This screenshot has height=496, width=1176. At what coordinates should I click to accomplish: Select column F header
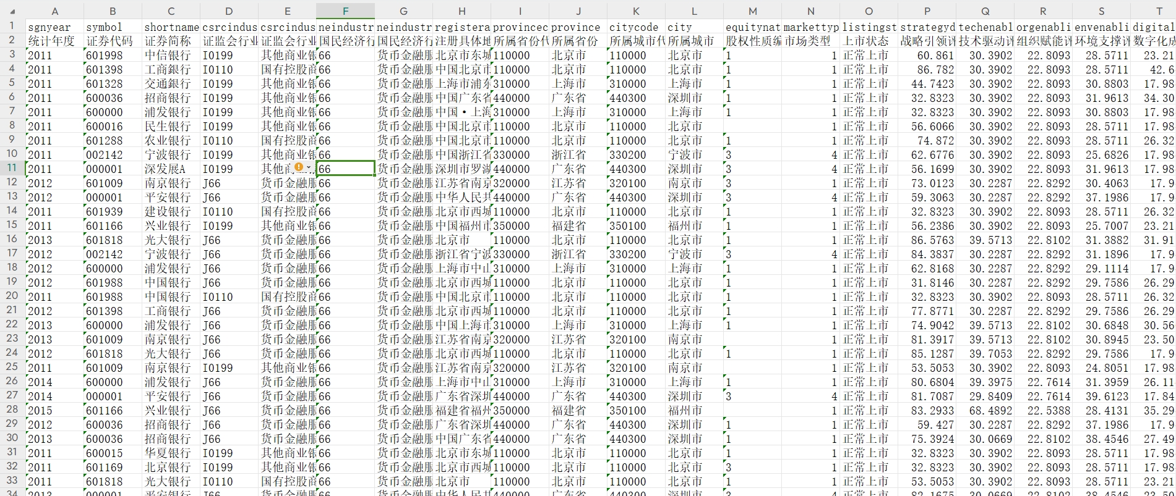pyautogui.click(x=345, y=11)
